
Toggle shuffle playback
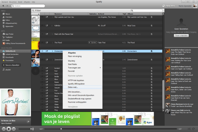pos(189,129)
